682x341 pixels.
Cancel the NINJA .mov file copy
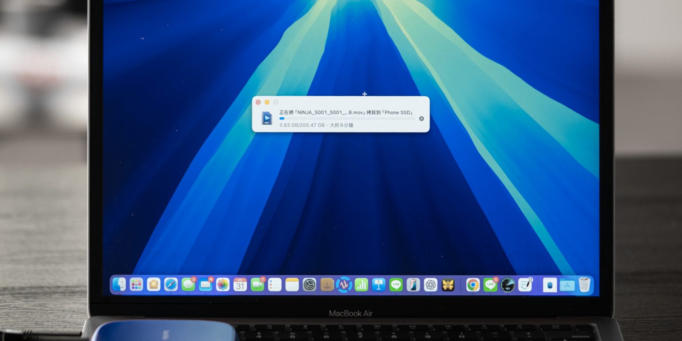click(421, 119)
